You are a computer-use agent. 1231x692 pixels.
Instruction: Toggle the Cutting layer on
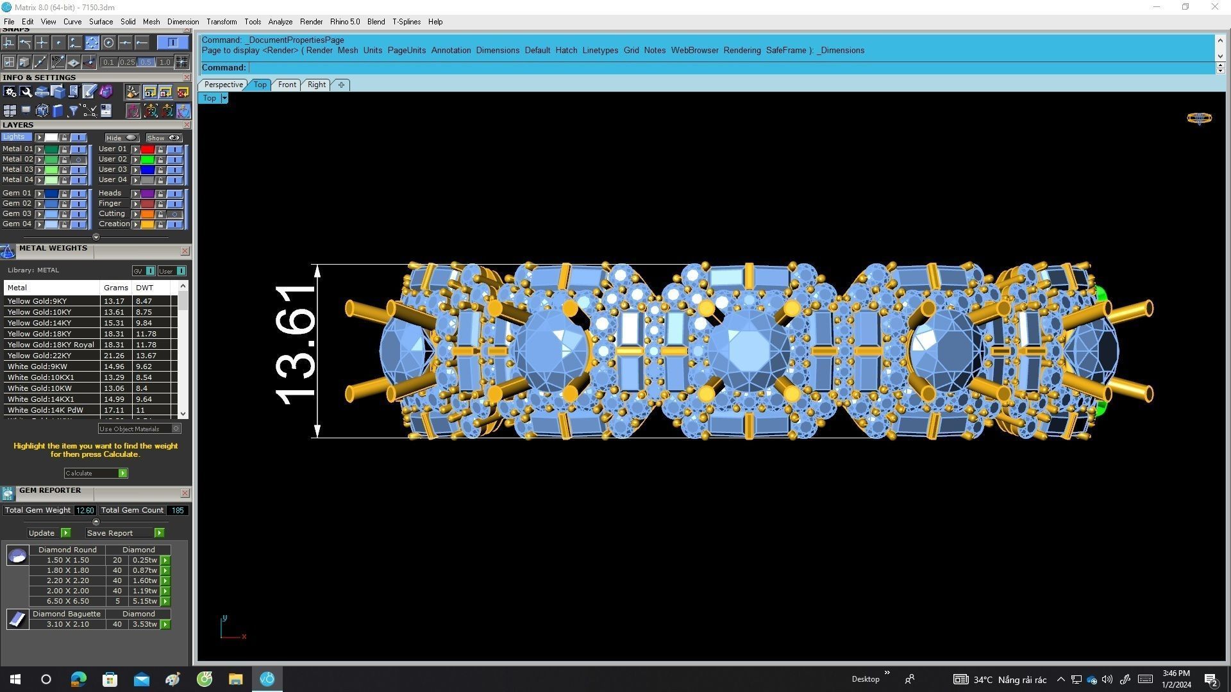174,214
